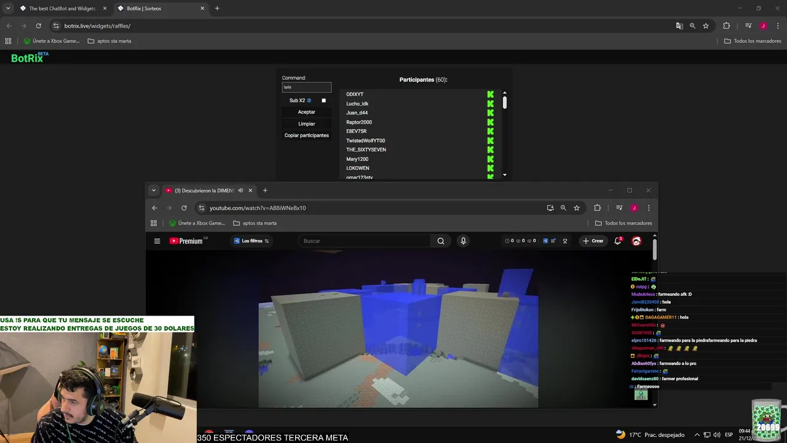Click participants list scroll down arrow
This screenshot has width=787, height=443.
click(505, 175)
